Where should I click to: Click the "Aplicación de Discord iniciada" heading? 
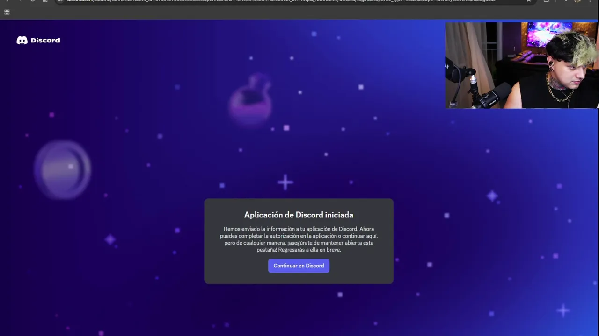point(299,215)
